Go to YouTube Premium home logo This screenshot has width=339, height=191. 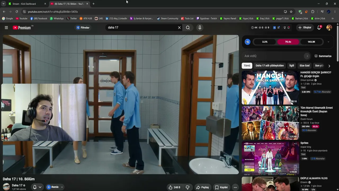[22, 28]
